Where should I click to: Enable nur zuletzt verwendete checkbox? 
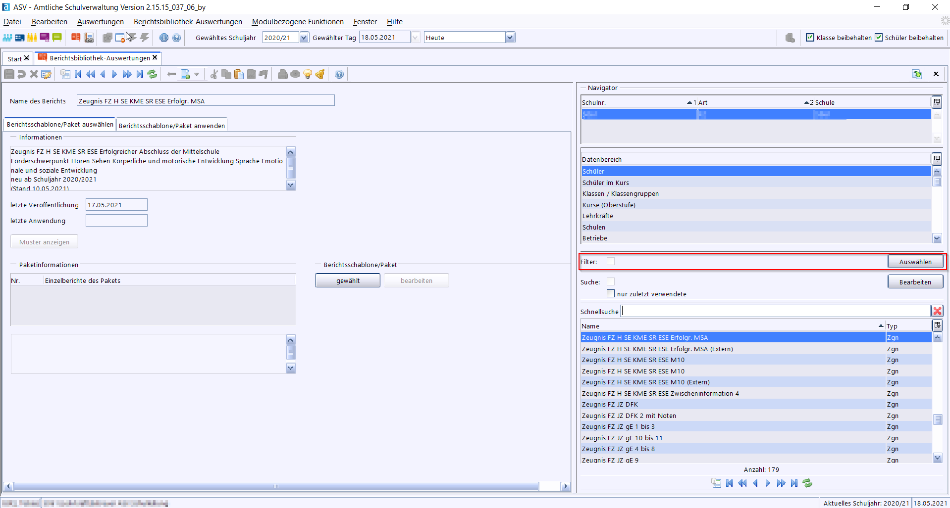pos(611,294)
